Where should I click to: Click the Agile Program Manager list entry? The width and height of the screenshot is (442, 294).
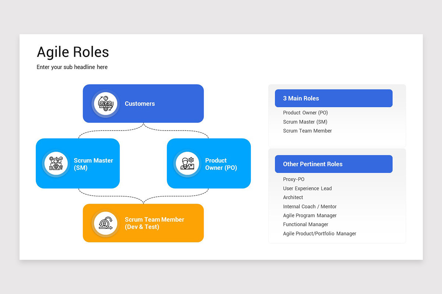(309, 215)
